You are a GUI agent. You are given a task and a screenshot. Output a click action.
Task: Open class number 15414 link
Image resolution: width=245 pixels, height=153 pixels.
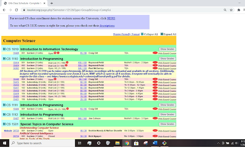point(16,63)
